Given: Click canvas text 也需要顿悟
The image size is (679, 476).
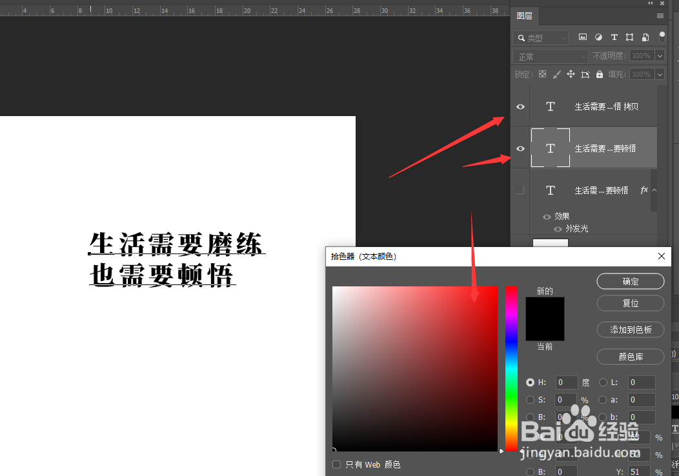Looking at the screenshot, I should click(x=162, y=275).
